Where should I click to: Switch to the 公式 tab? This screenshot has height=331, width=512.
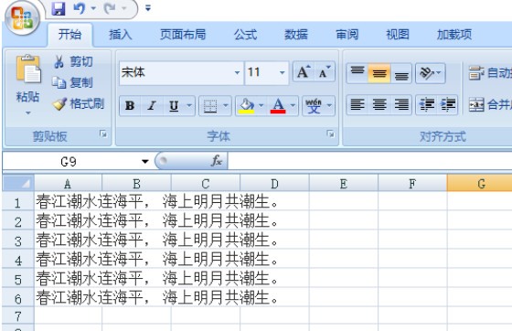point(246,34)
